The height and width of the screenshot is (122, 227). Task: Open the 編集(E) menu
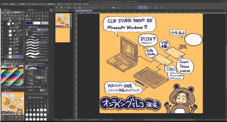tap(13, 4)
